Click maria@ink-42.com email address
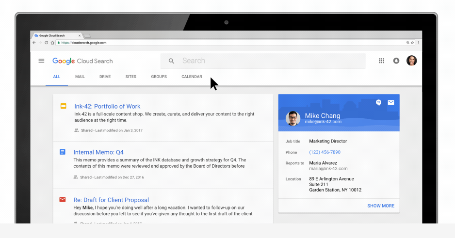The image size is (455, 238). point(328,168)
